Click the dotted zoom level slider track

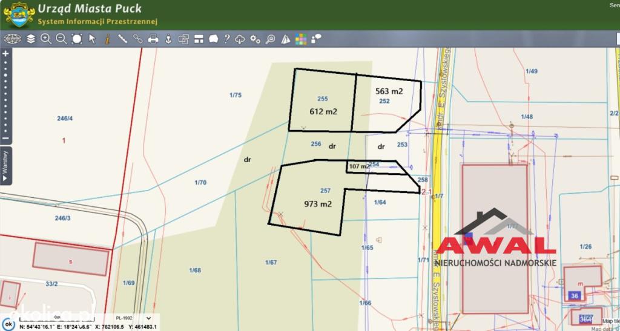pos(5,96)
